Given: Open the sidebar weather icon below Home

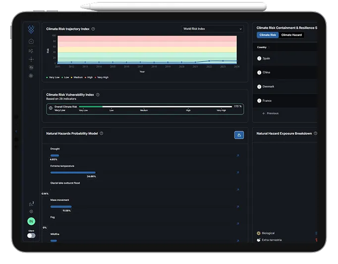Looking at the screenshot, I should click(x=31, y=51).
